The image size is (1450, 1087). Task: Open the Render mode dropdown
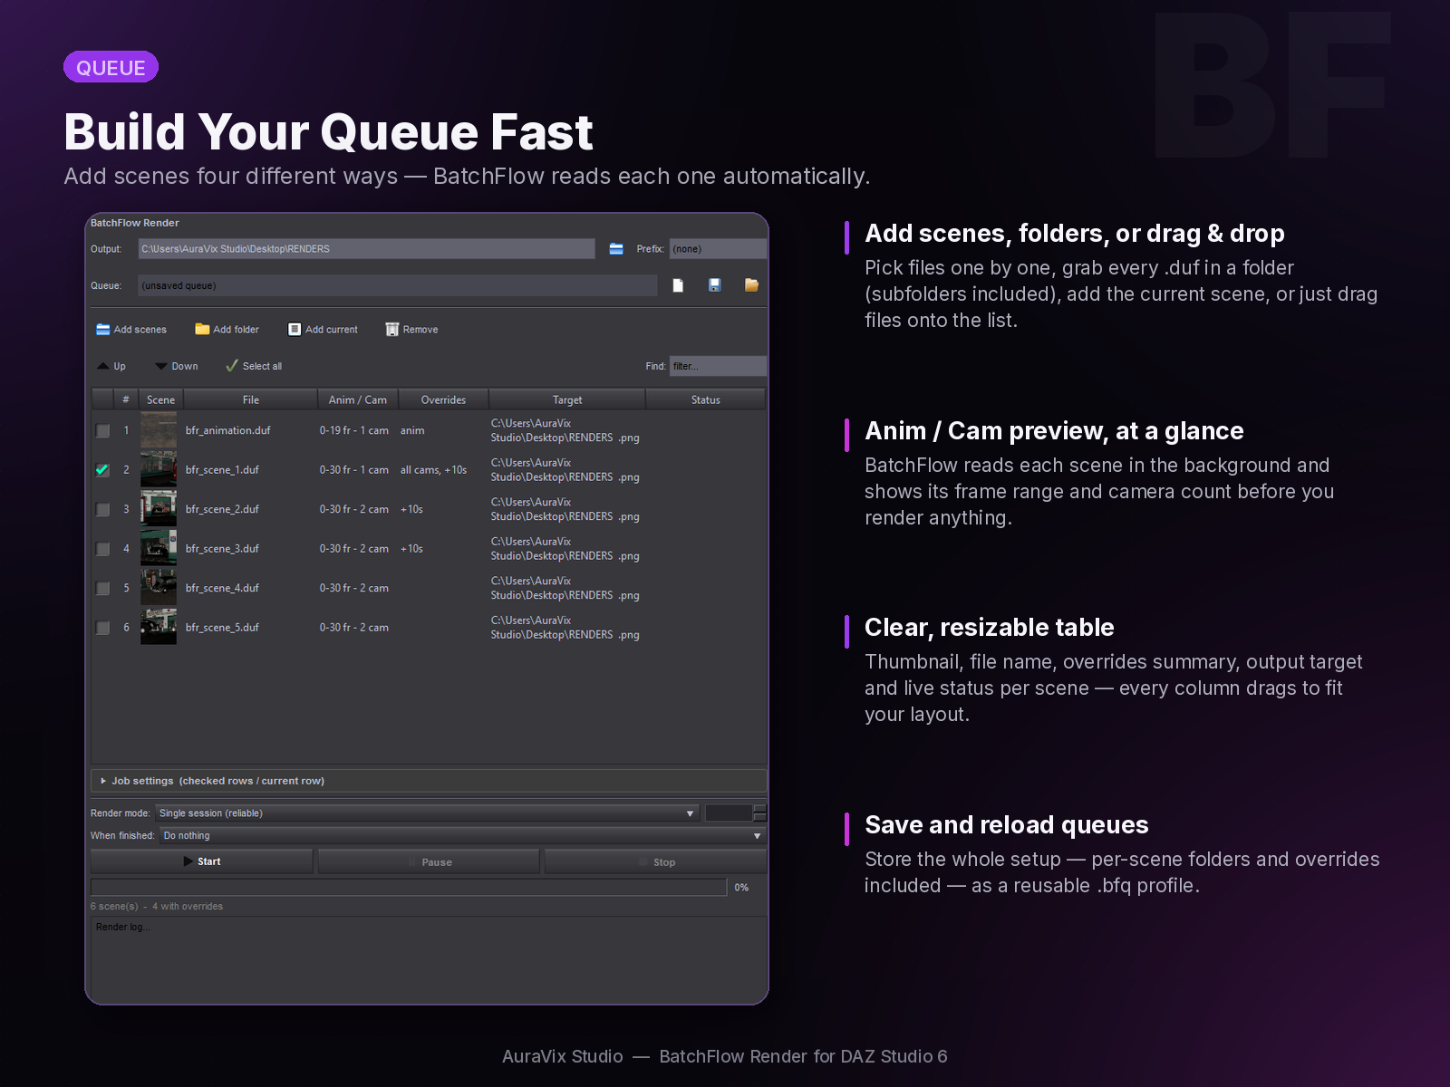pos(428,813)
